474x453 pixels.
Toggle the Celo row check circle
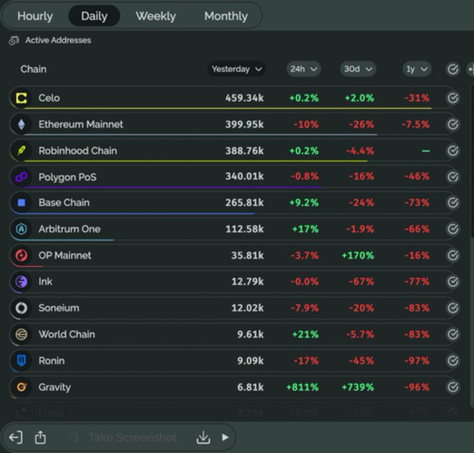point(452,98)
